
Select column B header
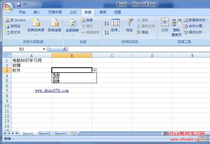72,56
